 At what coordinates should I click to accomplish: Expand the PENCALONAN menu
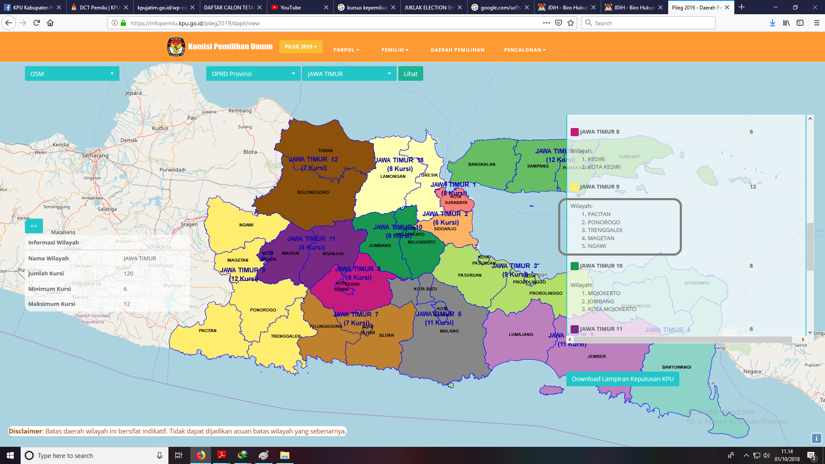525,50
